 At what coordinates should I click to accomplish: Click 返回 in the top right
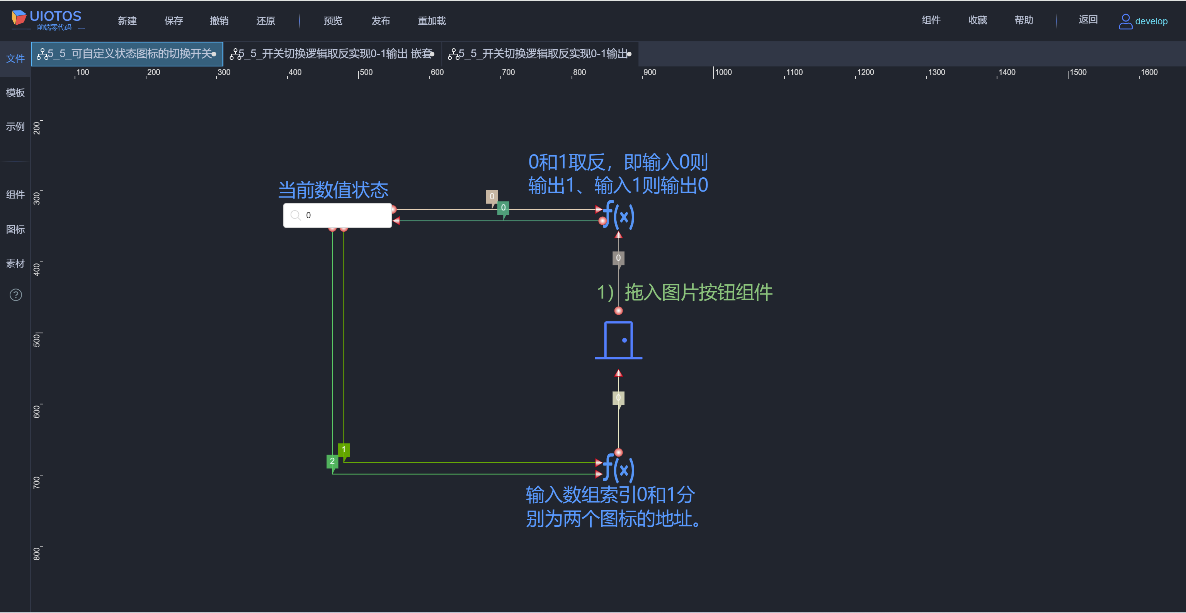coord(1087,19)
